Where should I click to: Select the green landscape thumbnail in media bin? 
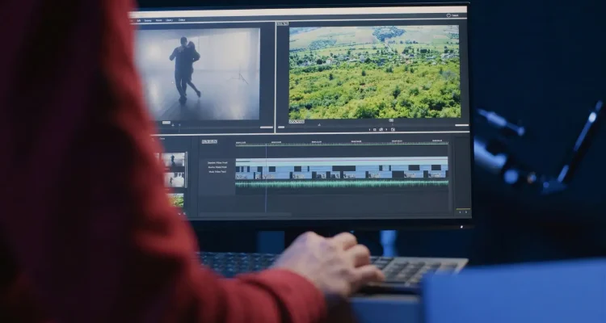(x=176, y=200)
